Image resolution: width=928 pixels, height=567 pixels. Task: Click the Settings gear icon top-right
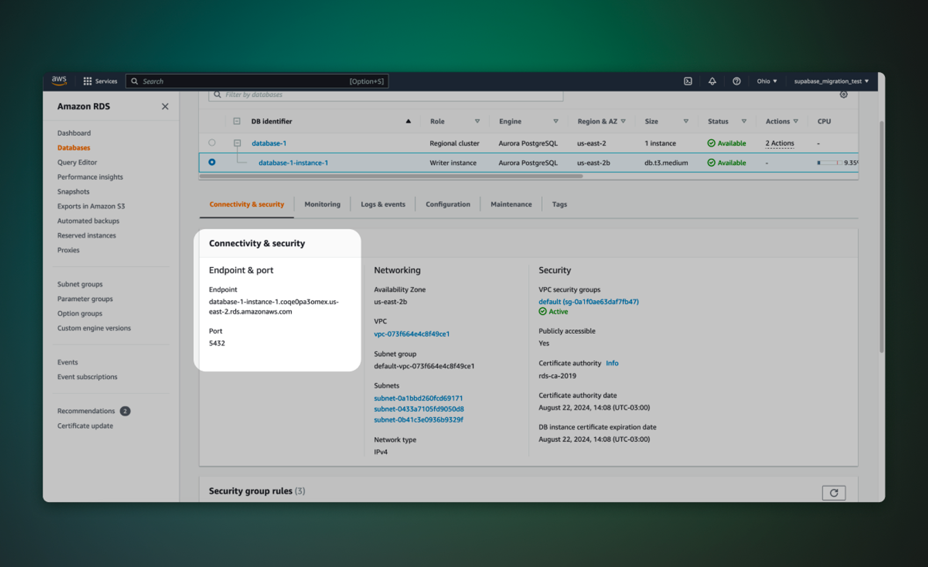[844, 96]
